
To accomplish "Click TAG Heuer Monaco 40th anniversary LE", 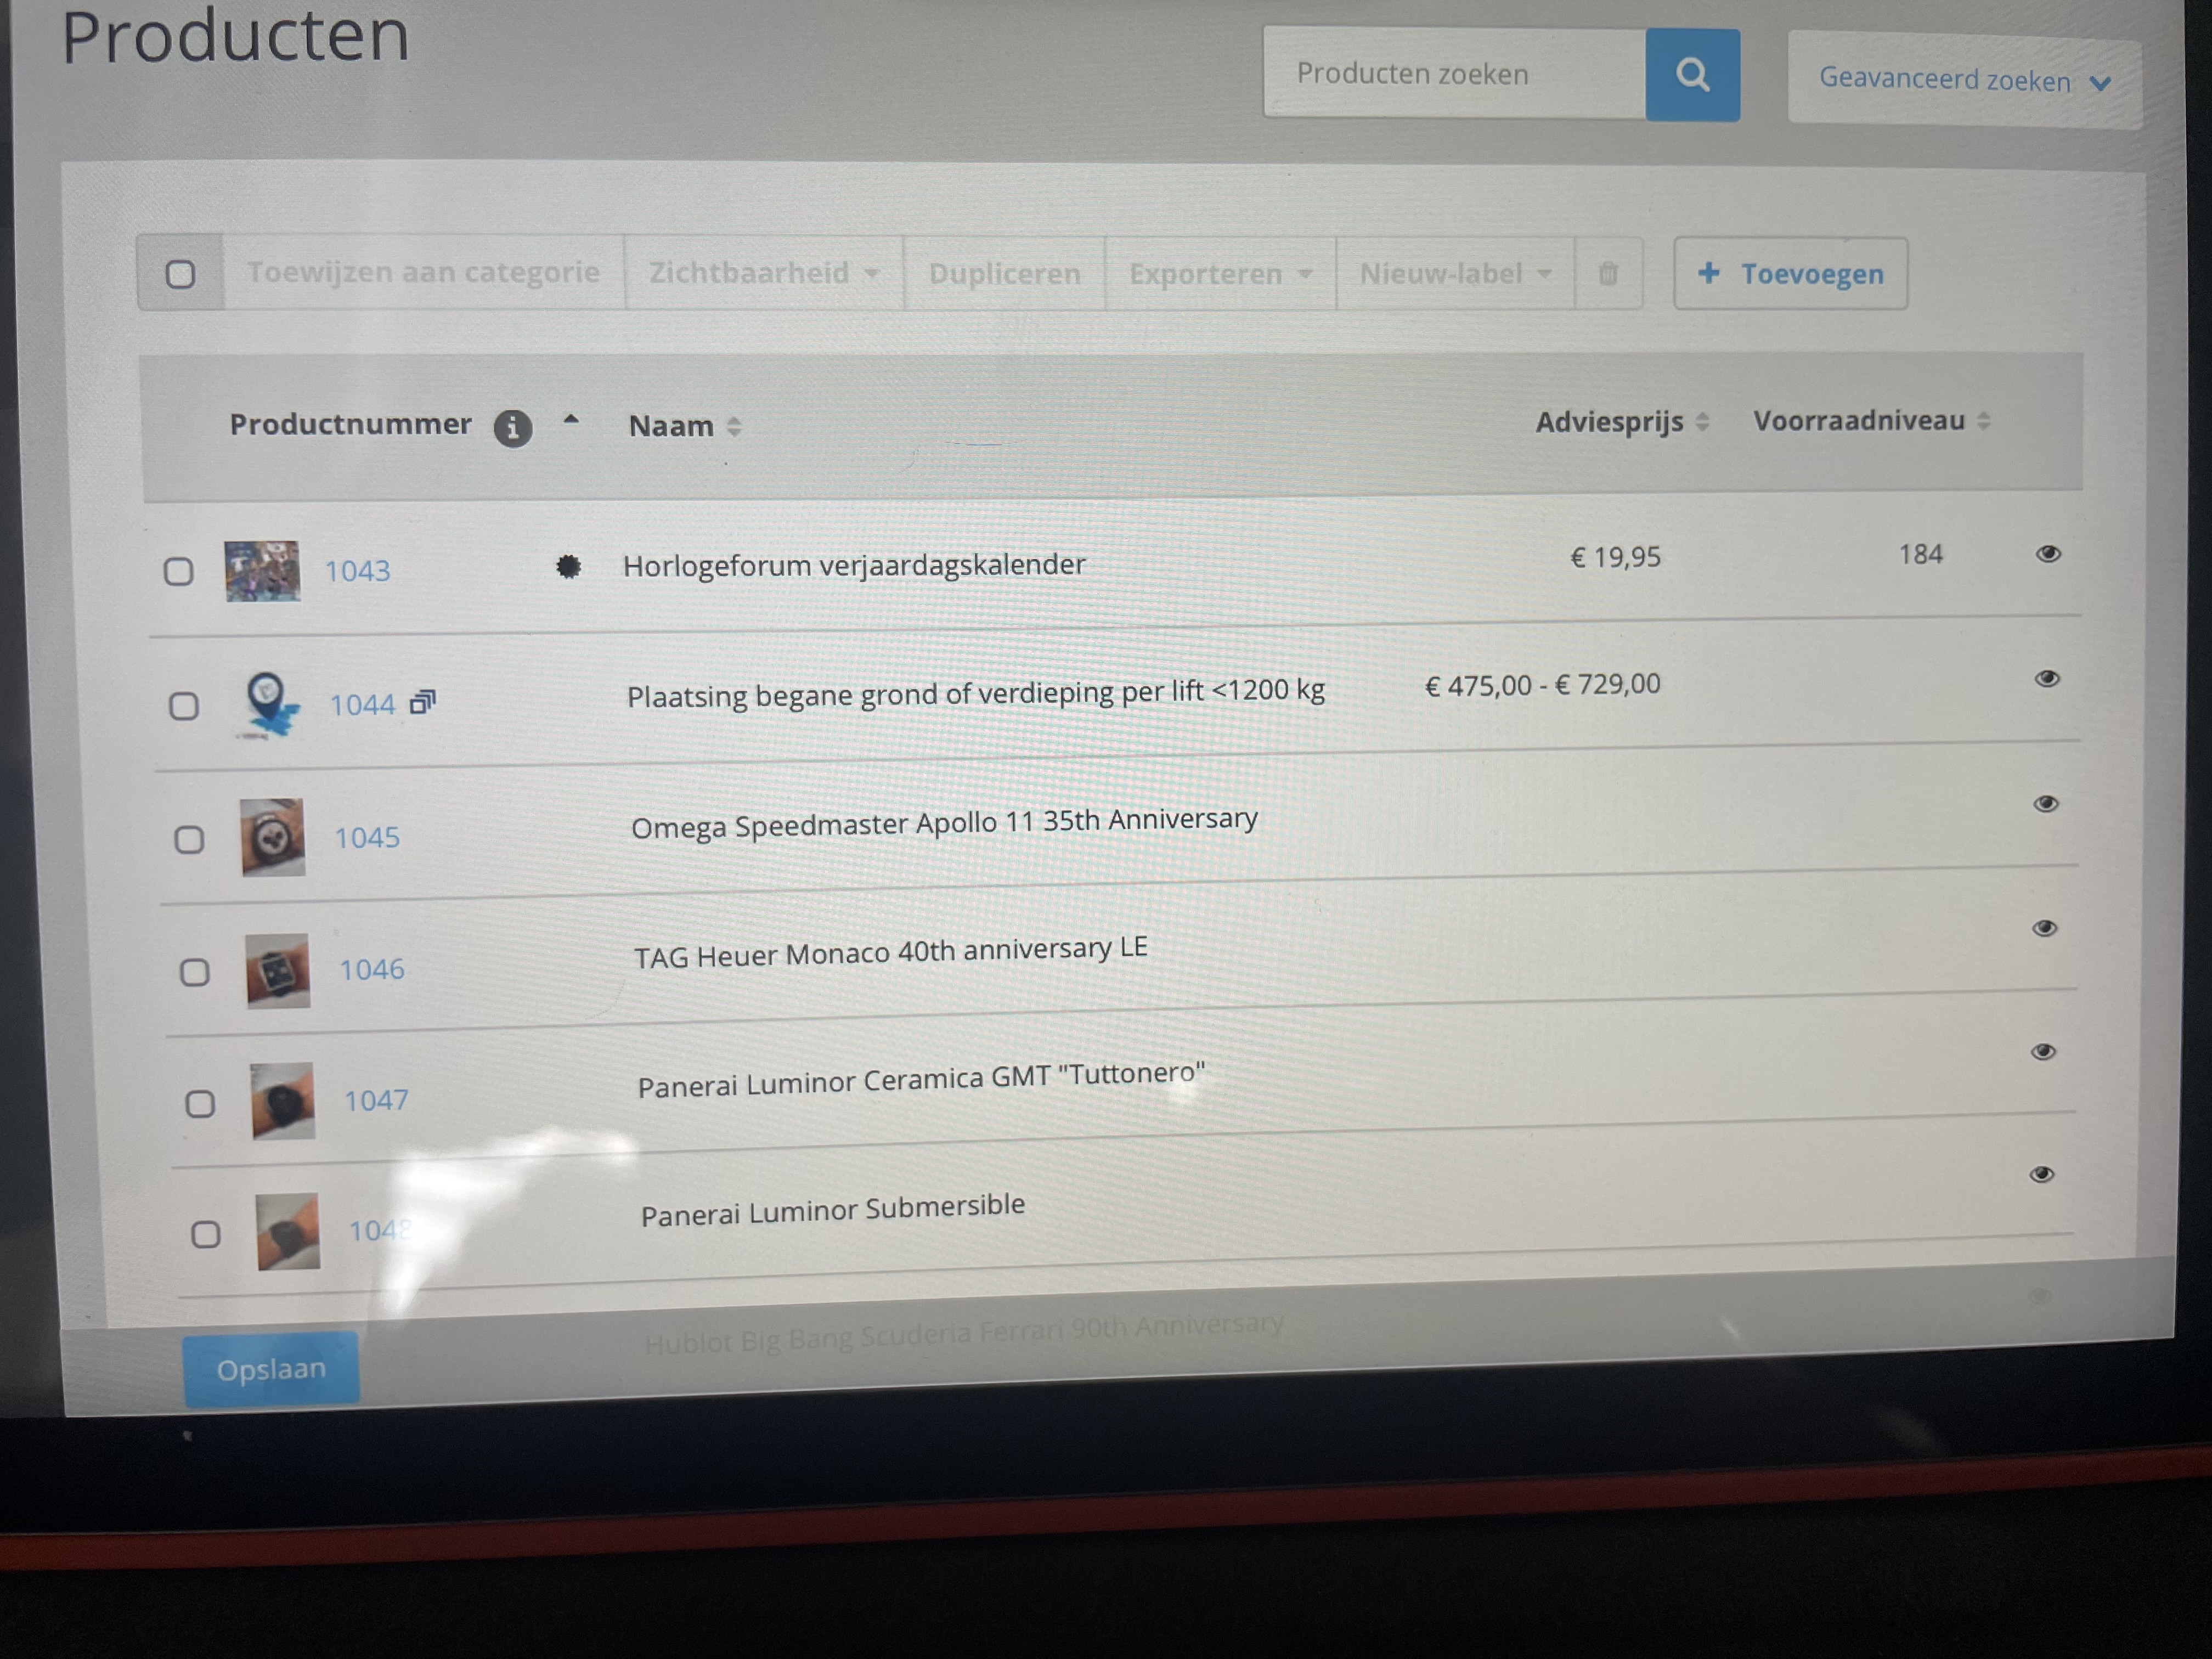I will 891,952.
